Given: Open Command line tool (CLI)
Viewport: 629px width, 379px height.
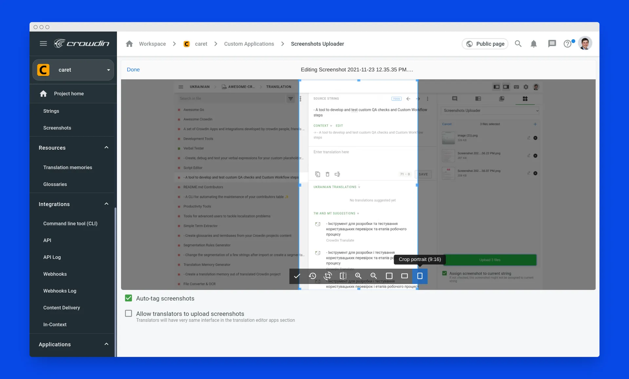Looking at the screenshot, I should click(x=70, y=223).
